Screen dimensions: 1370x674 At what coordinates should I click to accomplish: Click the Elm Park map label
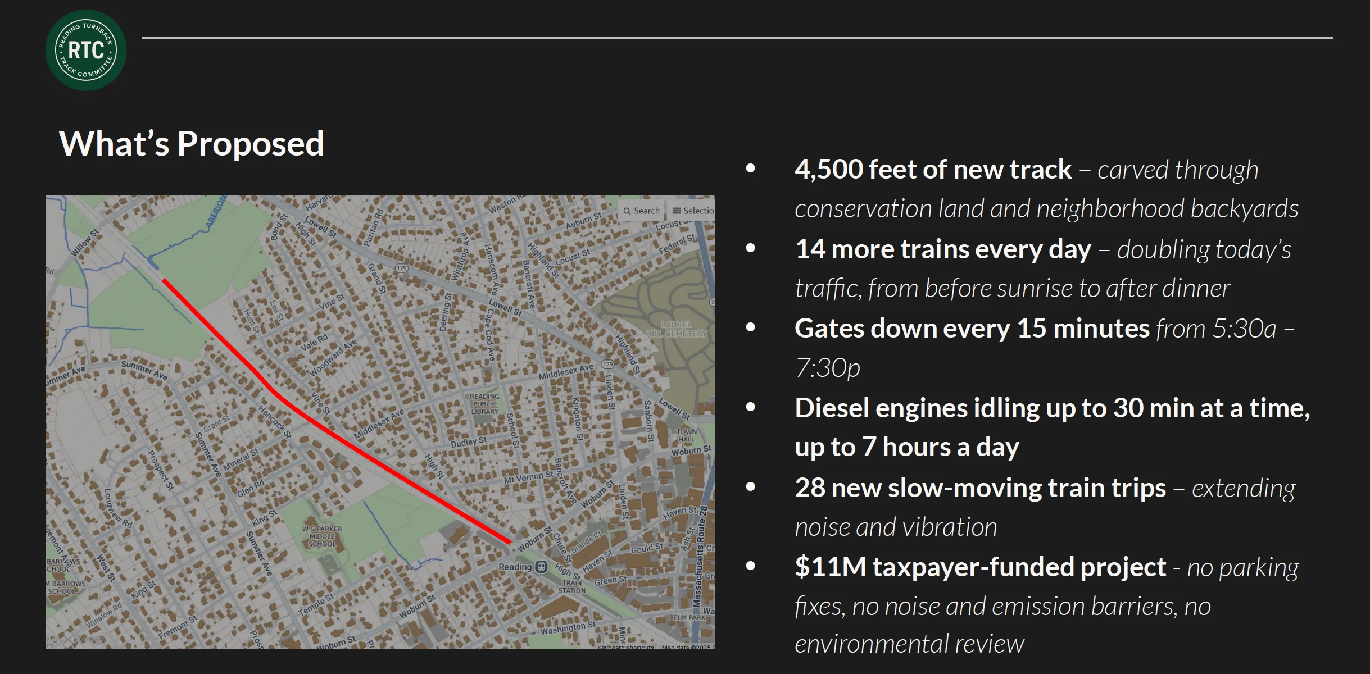pos(689,617)
